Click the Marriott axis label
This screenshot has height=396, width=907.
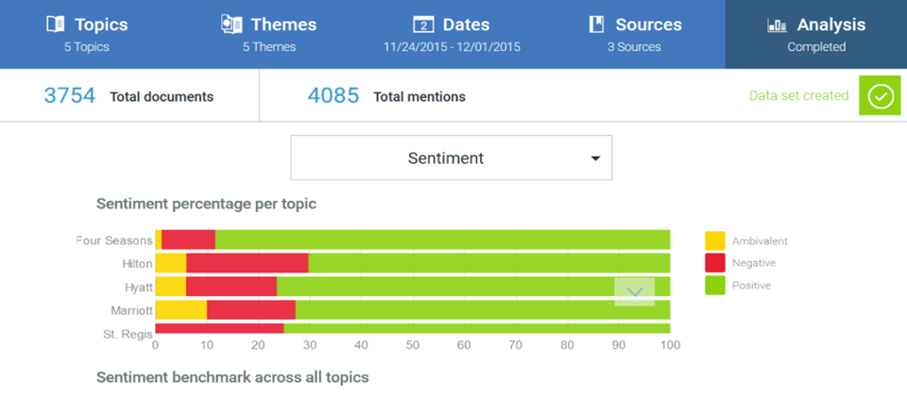point(132,310)
